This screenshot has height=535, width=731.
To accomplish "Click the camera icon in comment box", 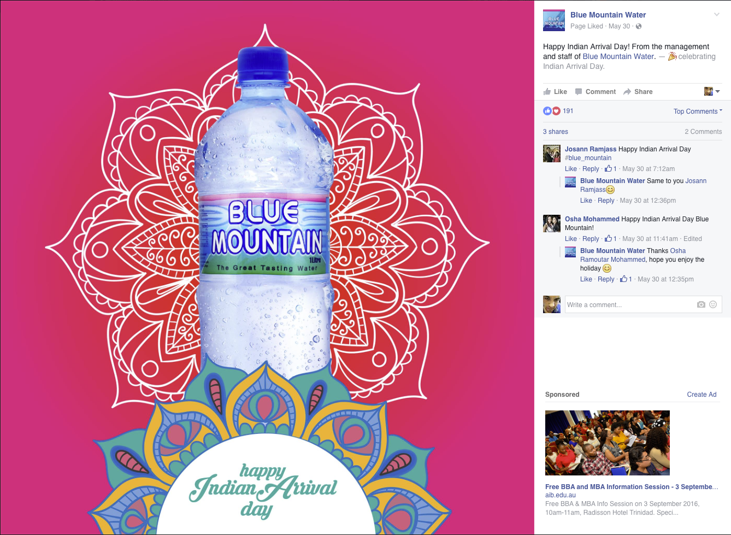I will (701, 304).
